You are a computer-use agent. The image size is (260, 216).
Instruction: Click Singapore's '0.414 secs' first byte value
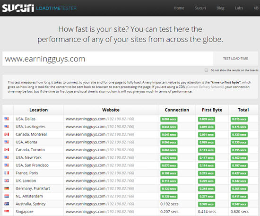207,212
